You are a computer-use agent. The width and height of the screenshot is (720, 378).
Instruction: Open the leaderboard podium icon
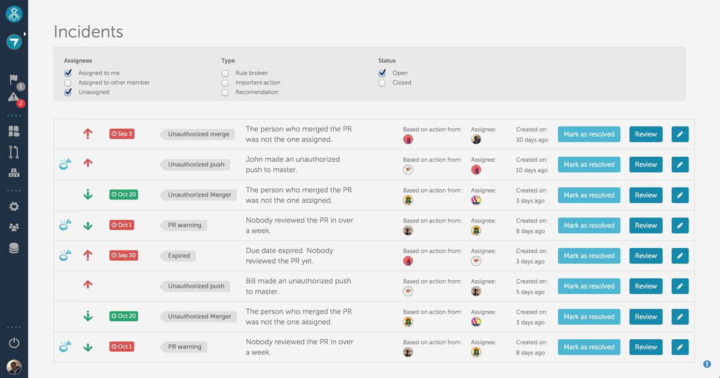[x=14, y=173]
